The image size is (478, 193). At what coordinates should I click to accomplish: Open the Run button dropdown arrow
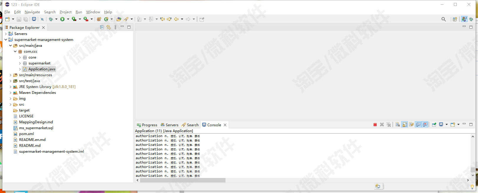pos(68,19)
